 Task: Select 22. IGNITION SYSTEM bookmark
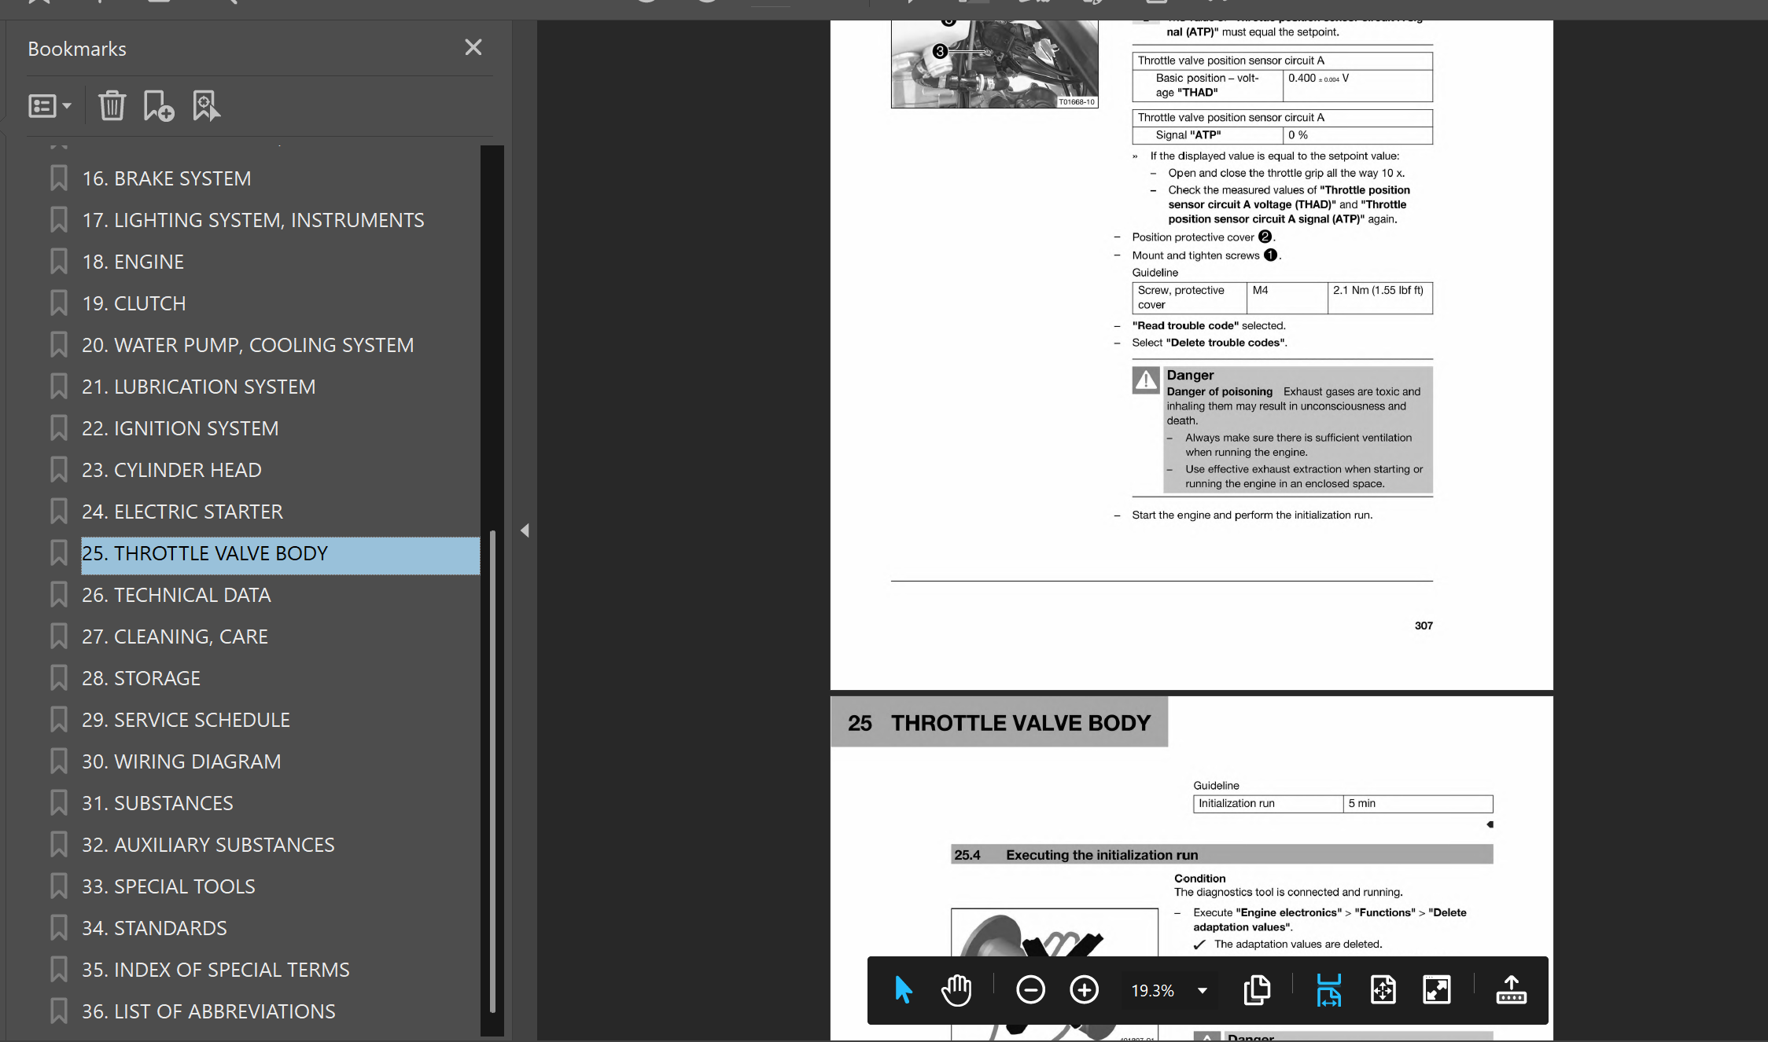click(180, 429)
